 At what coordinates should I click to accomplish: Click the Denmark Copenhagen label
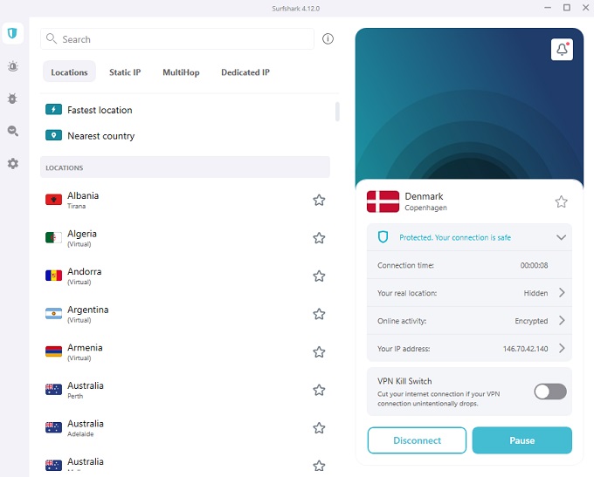pos(425,201)
